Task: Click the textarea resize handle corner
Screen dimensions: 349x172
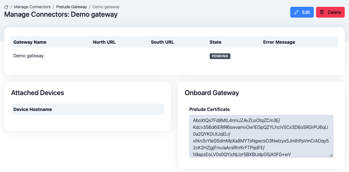Action: click(331, 155)
